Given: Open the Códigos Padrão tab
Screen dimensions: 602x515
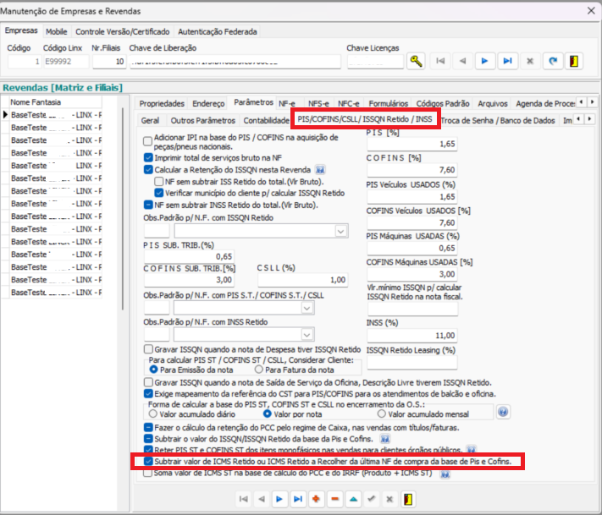Looking at the screenshot, I should (443, 103).
